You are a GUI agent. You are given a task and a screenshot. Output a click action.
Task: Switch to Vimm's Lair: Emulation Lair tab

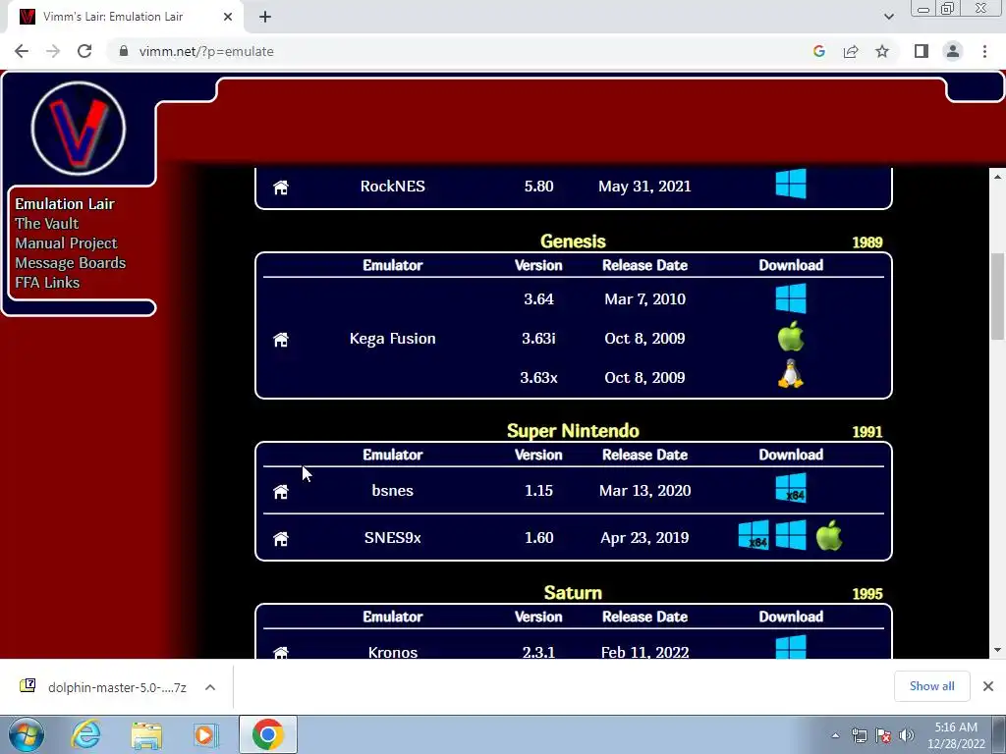(x=112, y=17)
